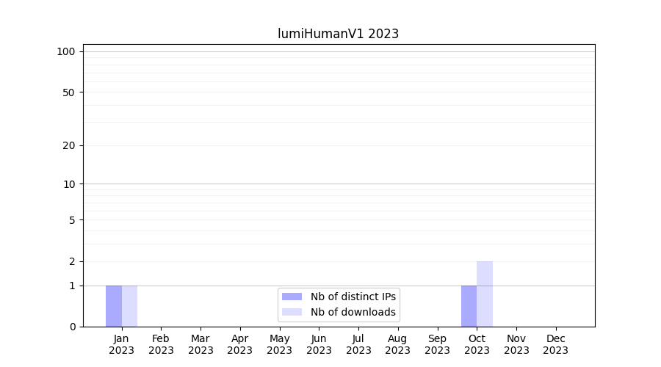Click the y-axis tick label '20'
Image resolution: width=661 pixels, height=367 pixels.
tap(69, 145)
